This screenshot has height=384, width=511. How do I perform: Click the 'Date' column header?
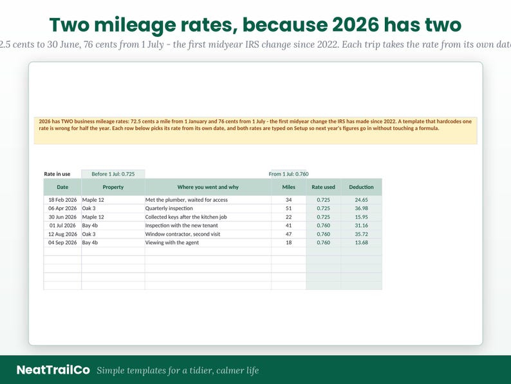point(62,187)
